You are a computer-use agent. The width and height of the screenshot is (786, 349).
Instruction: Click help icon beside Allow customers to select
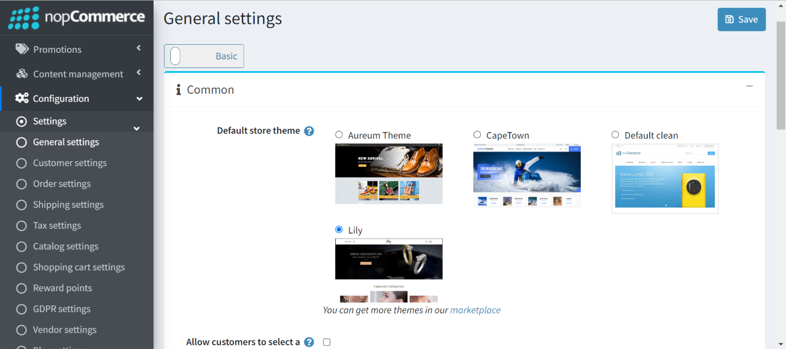[309, 342]
